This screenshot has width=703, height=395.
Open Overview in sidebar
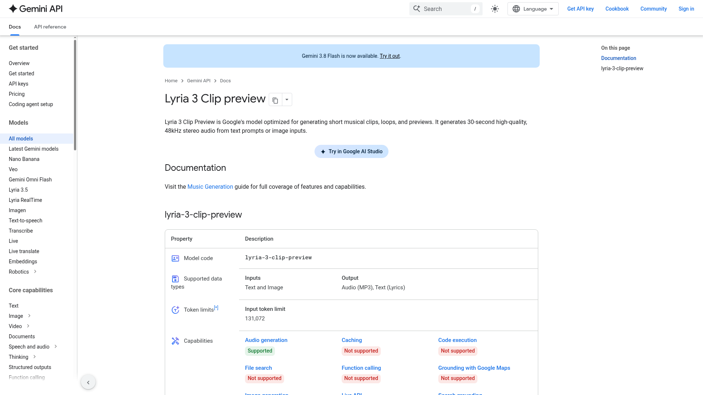[19, 63]
